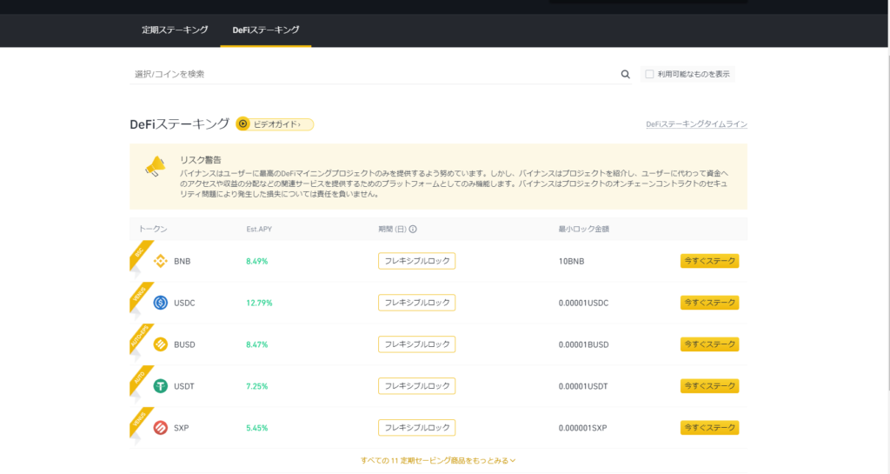890x474 pixels.
Task: Select フレキシブルロック for USDC row
Action: point(416,303)
